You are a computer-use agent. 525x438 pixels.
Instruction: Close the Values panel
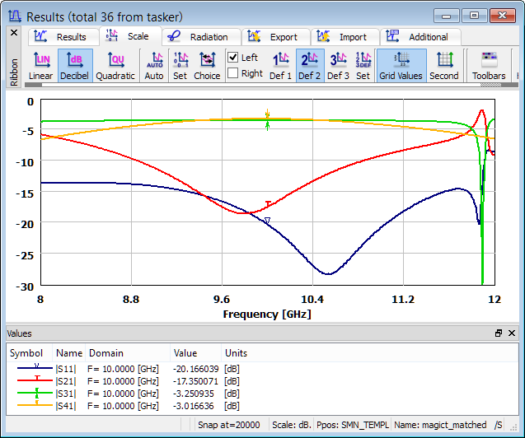point(512,333)
